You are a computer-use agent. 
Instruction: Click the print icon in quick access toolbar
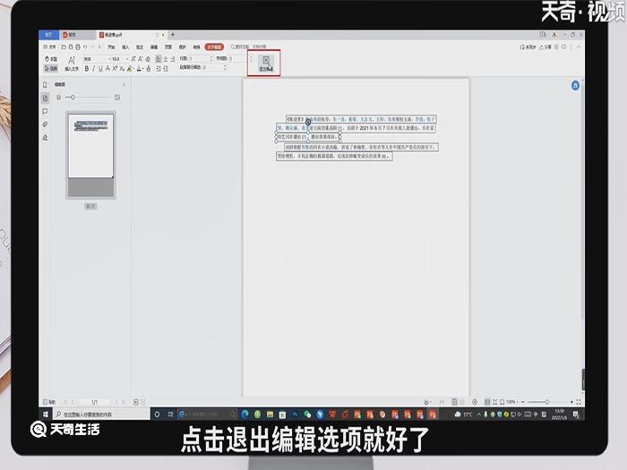point(78,47)
